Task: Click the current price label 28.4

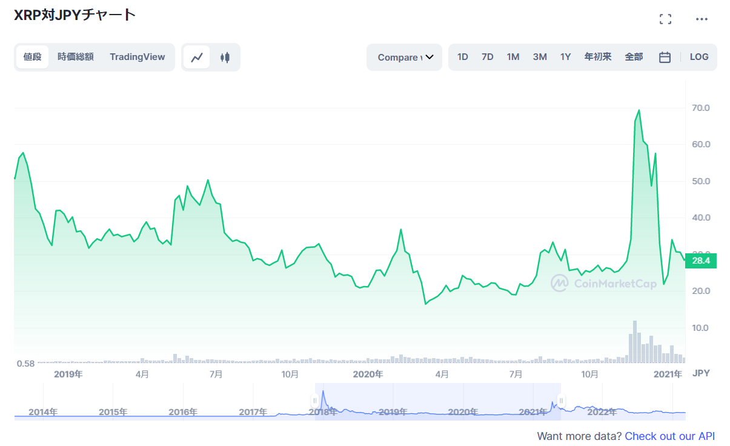Action: [701, 261]
